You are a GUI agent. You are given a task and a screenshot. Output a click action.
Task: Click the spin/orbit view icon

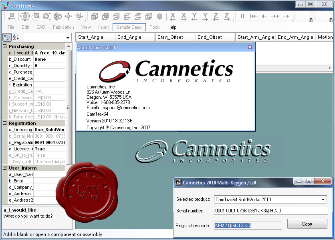click(x=79, y=16)
